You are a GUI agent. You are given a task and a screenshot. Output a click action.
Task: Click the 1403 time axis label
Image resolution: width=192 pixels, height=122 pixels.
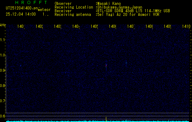click(x=58, y=26)
